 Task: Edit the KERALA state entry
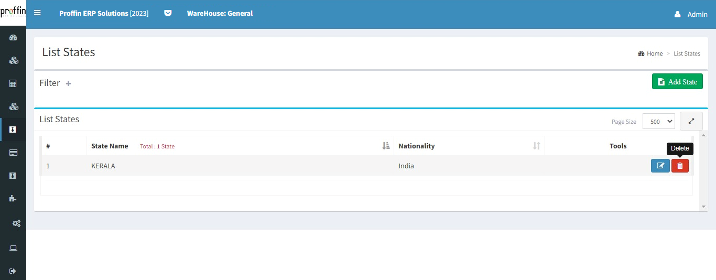pyautogui.click(x=660, y=166)
